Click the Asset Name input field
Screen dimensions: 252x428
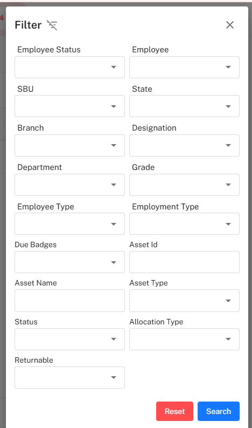coord(70,301)
